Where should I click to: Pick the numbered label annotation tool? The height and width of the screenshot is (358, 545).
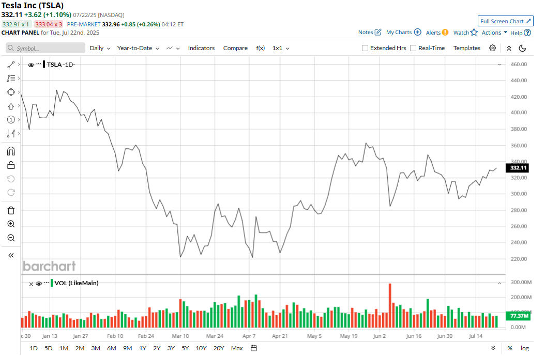point(11,120)
